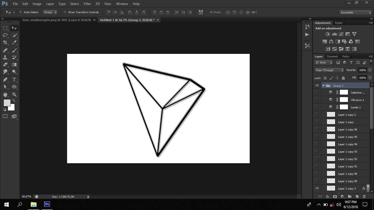
Task: Hide the Group 2 layer group
Action: click(317, 86)
